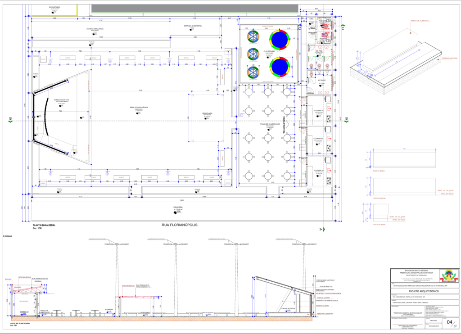The width and height of the screenshot is (461, 334).
Task: Click the sheet number 04 box
Action: pos(449,322)
